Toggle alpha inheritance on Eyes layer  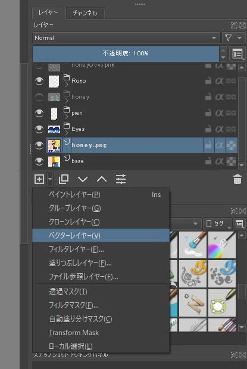[x=219, y=129]
